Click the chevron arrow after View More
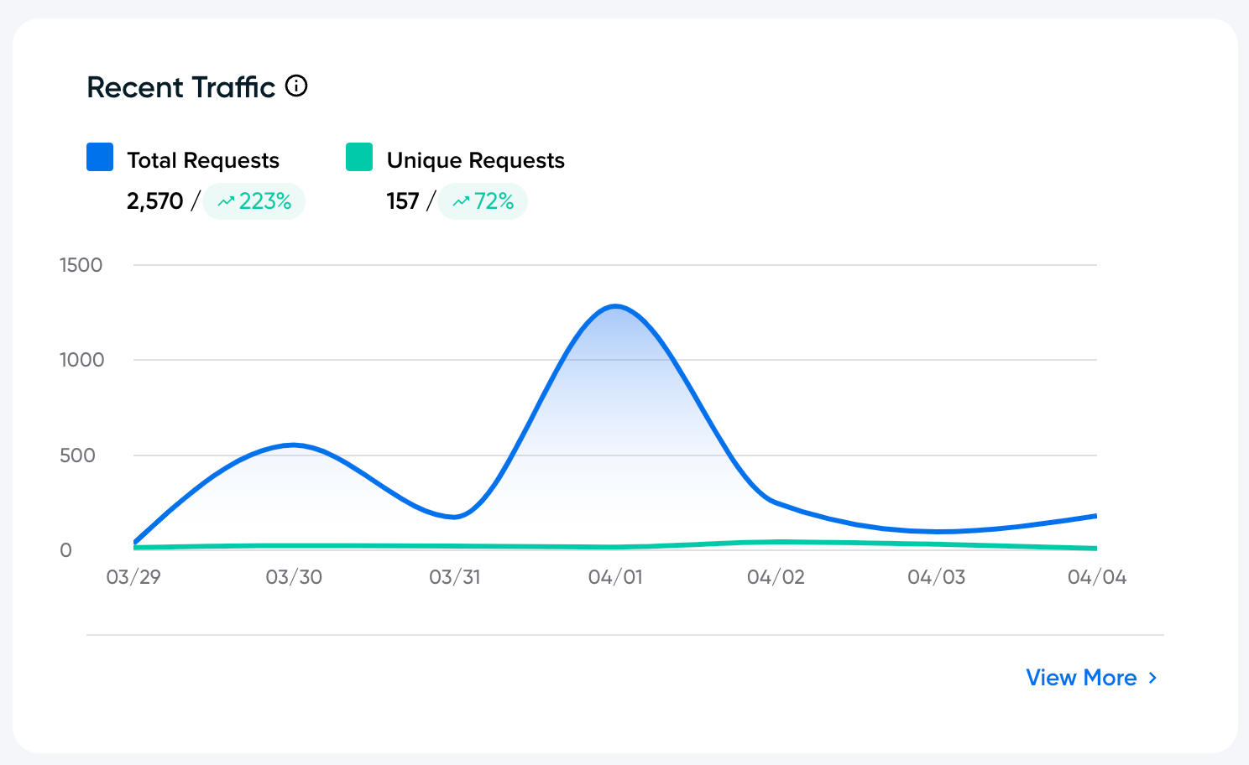 click(x=1153, y=678)
